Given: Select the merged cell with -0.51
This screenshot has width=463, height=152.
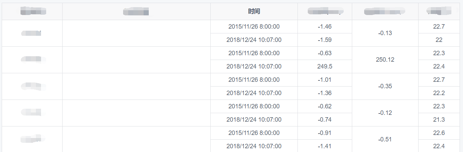Looking at the screenshot, I should 385,139.
